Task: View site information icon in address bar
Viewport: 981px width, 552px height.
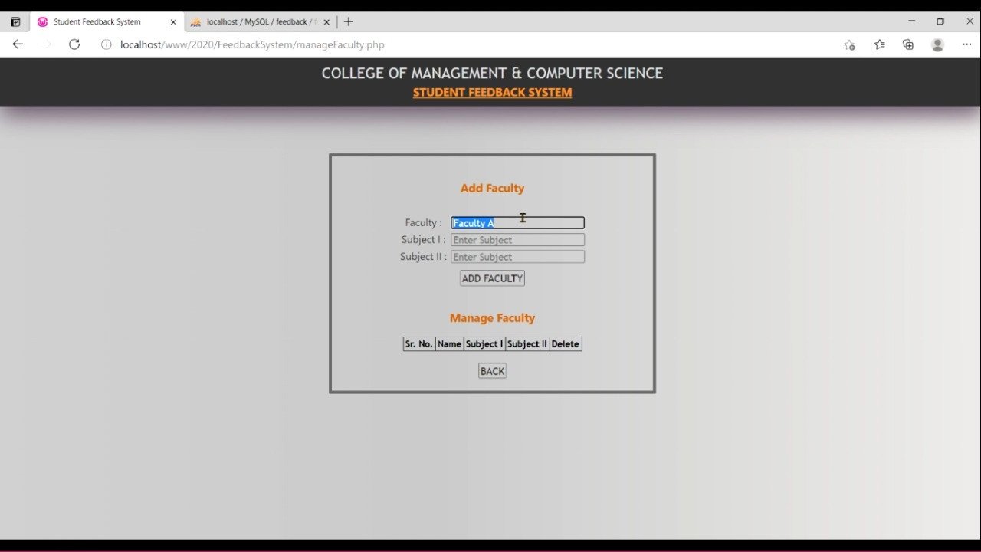Action: coord(107,44)
